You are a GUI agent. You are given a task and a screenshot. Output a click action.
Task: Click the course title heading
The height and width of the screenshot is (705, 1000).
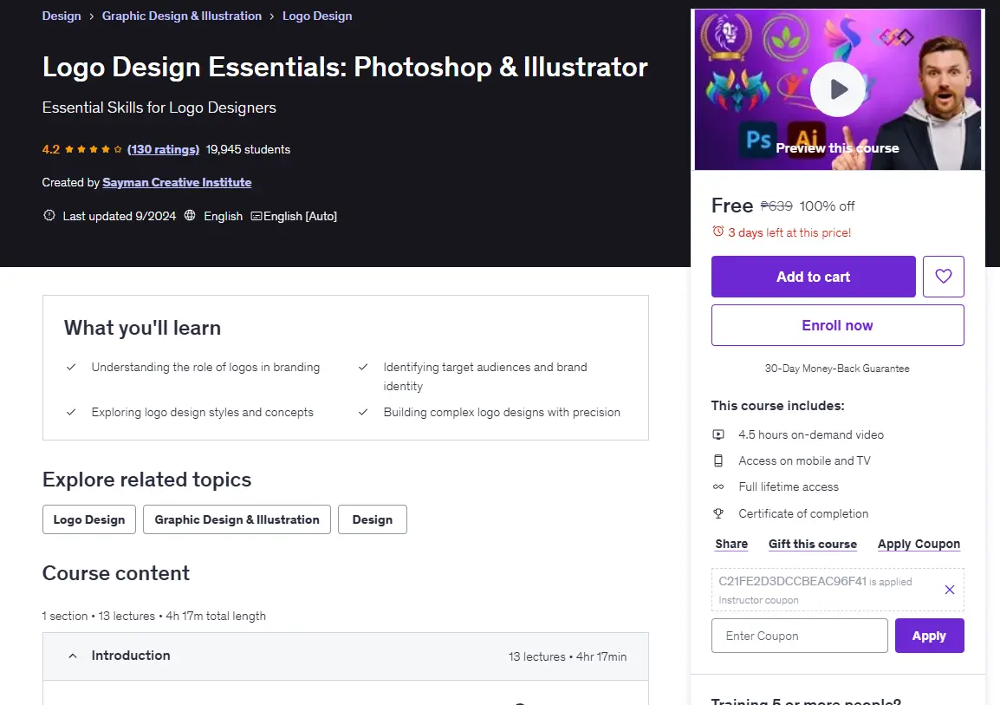click(x=345, y=67)
